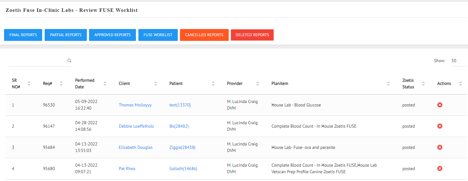
Task: Open client Pat Rhea
Action: [127, 169]
